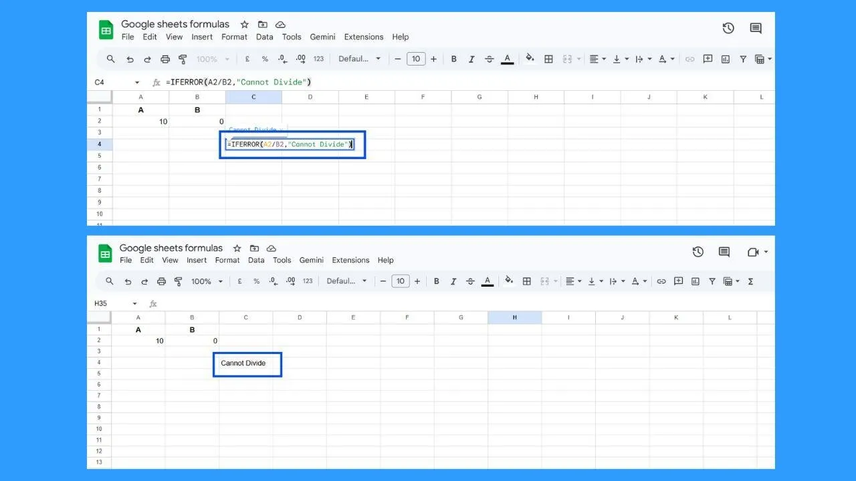
Task: Open vertical align dropdown in the upper window
Action: (x=620, y=59)
